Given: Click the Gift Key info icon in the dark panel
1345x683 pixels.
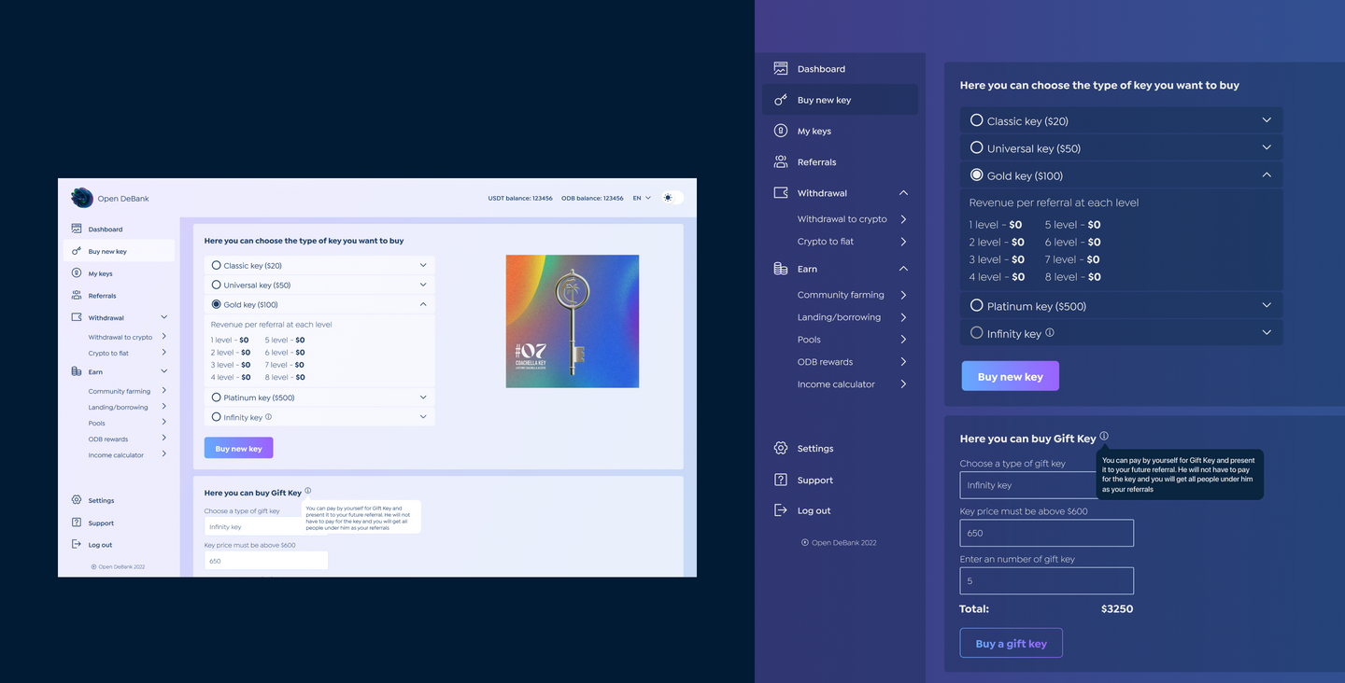Looking at the screenshot, I should 1104,436.
